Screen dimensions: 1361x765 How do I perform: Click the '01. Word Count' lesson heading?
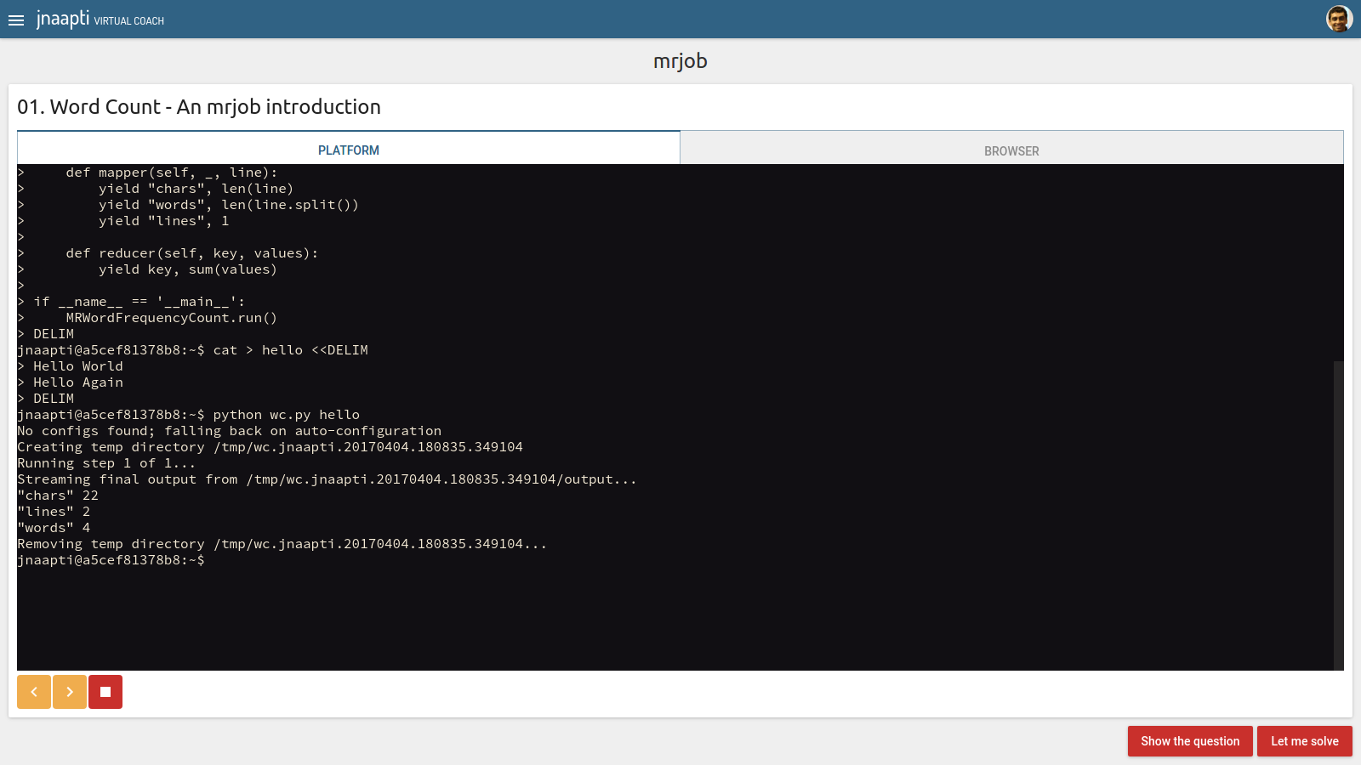click(x=199, y=107)
